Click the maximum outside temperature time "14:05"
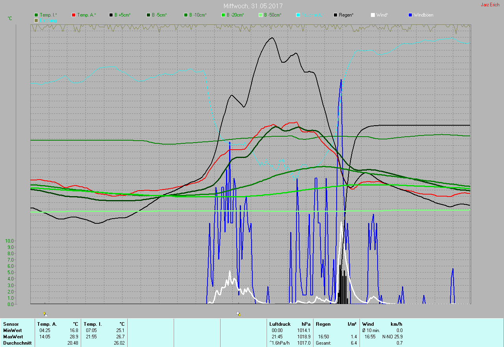 [x=45, y=337]
